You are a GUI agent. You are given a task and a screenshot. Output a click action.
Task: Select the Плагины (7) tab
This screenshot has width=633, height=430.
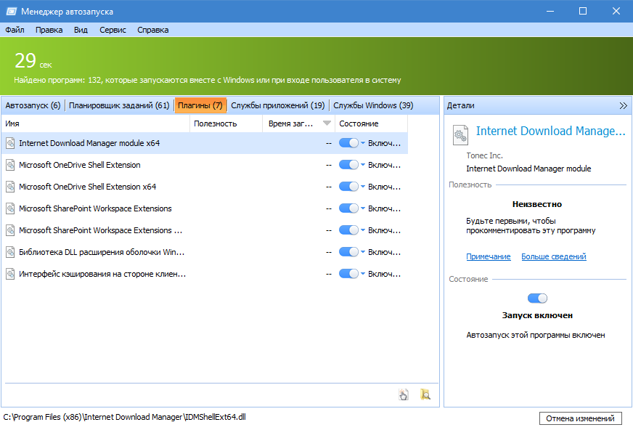click(200, 105)
